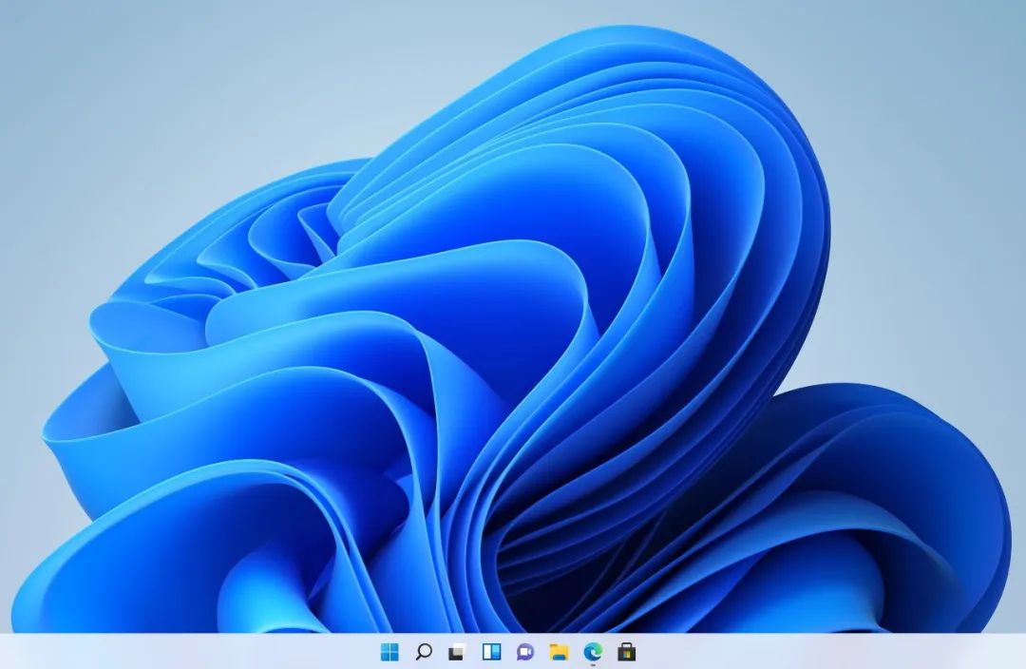Launch the Teams Chat taskbar icon
1026x669 pixels.
tap(525, 651)
